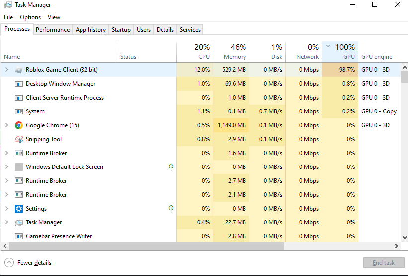This screenshot has height=276, width=408.
Task: Click the icon of the Runtime Broker row using 2.1 MB
Action: (19, 195)
